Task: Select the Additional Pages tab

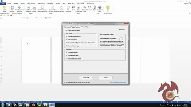Action: [85, 27]
